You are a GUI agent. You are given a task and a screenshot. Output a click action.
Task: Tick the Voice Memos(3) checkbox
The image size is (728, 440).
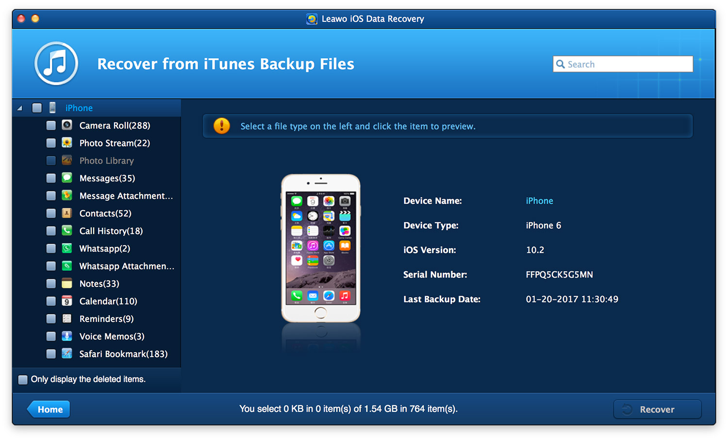click(51, 336)
